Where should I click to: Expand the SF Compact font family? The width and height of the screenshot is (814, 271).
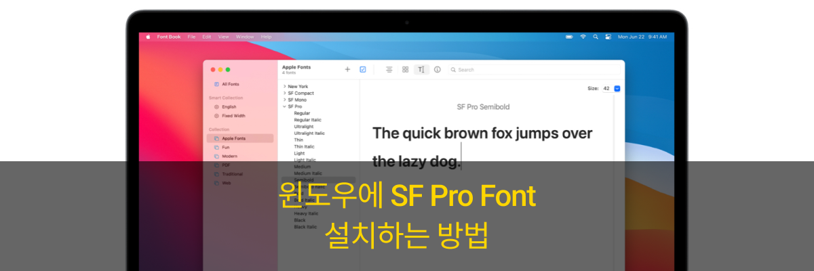[x=285, y=93]
